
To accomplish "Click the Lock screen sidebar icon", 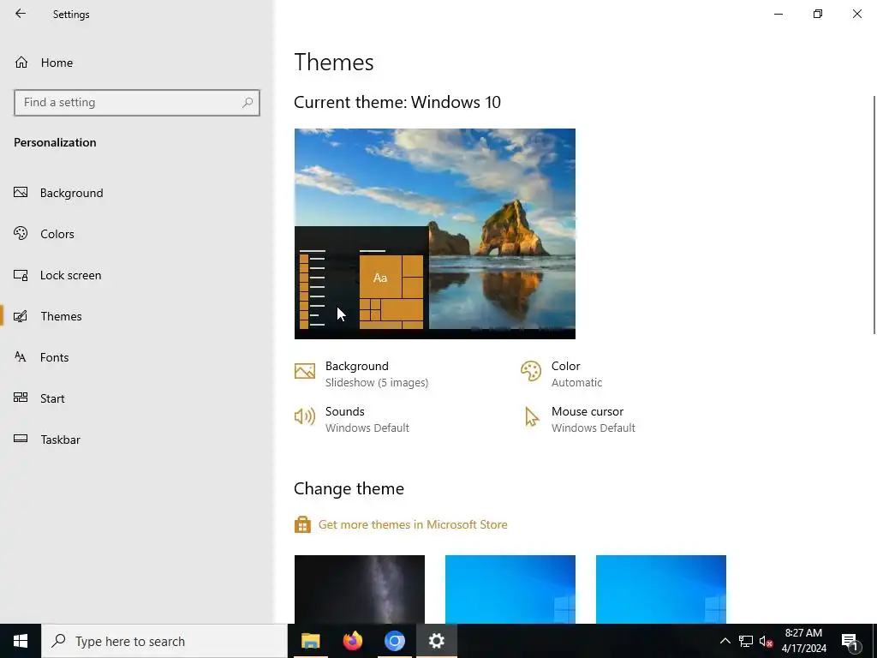I will (x=21, y=275).
